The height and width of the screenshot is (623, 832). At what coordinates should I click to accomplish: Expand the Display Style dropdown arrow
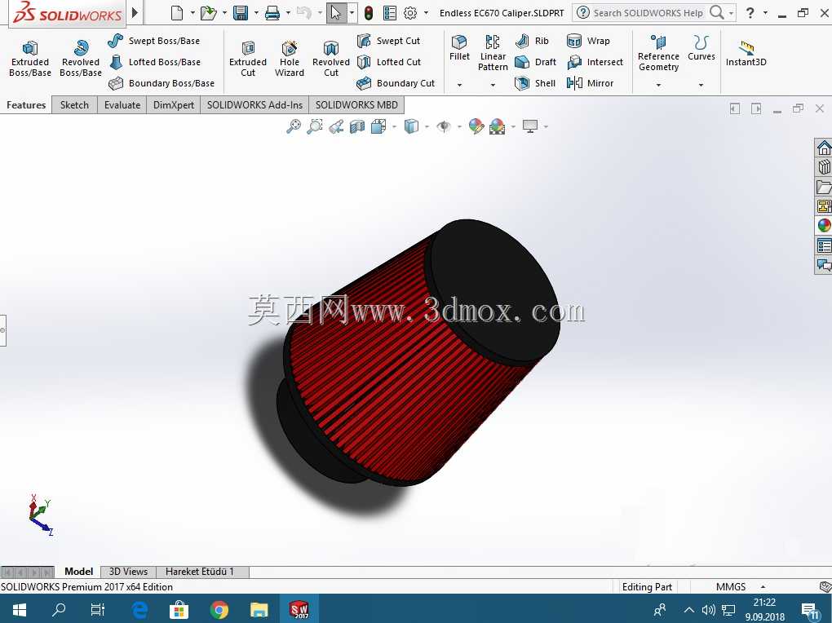click(427, 127)
